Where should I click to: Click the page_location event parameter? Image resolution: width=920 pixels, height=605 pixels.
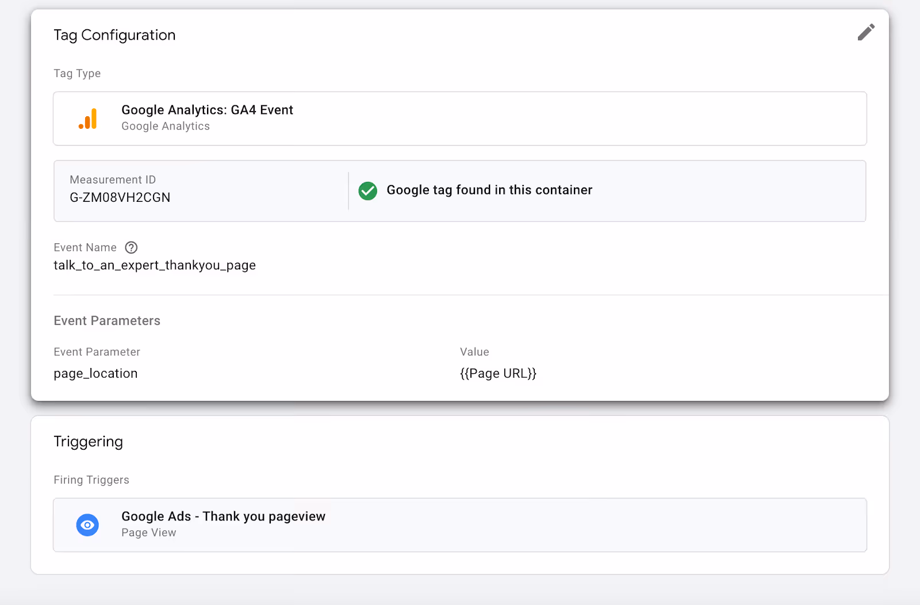point(95,374)
